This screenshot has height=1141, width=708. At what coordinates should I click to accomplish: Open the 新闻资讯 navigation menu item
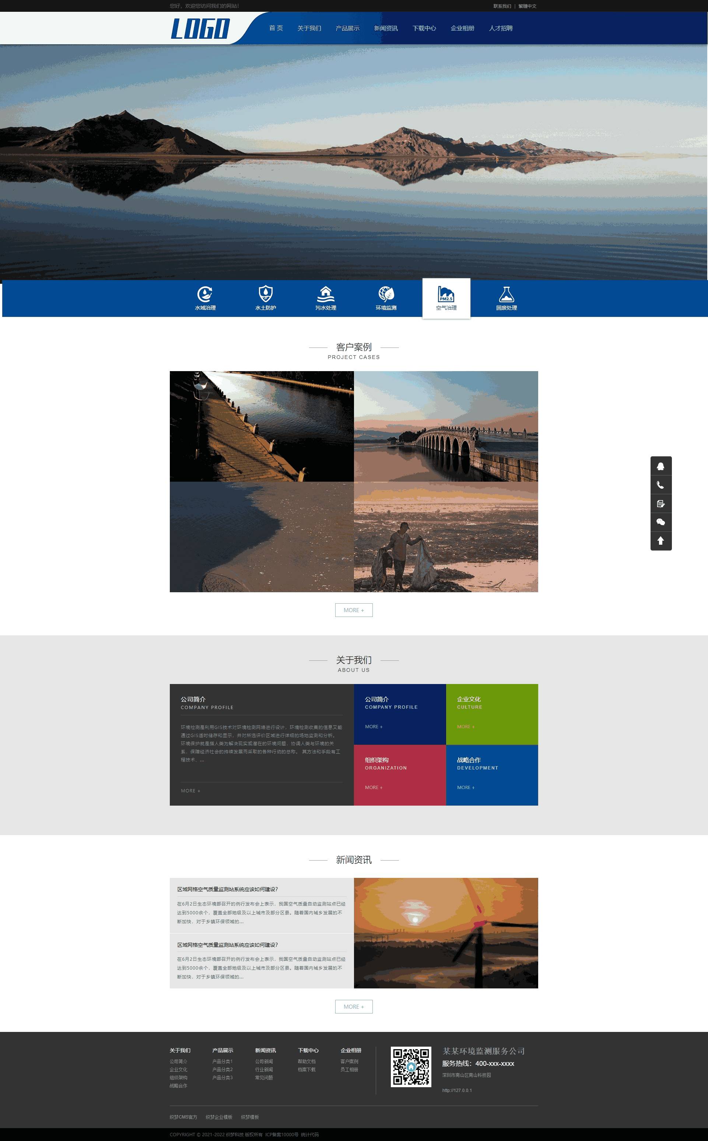pos(385,28)
